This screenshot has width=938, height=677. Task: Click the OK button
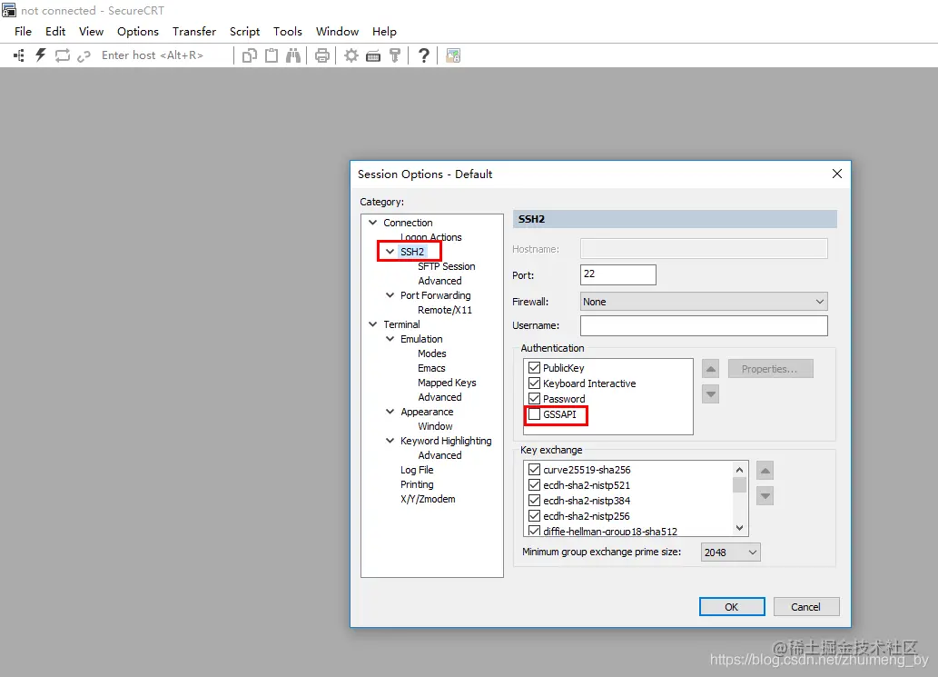[x=732, y=606]
